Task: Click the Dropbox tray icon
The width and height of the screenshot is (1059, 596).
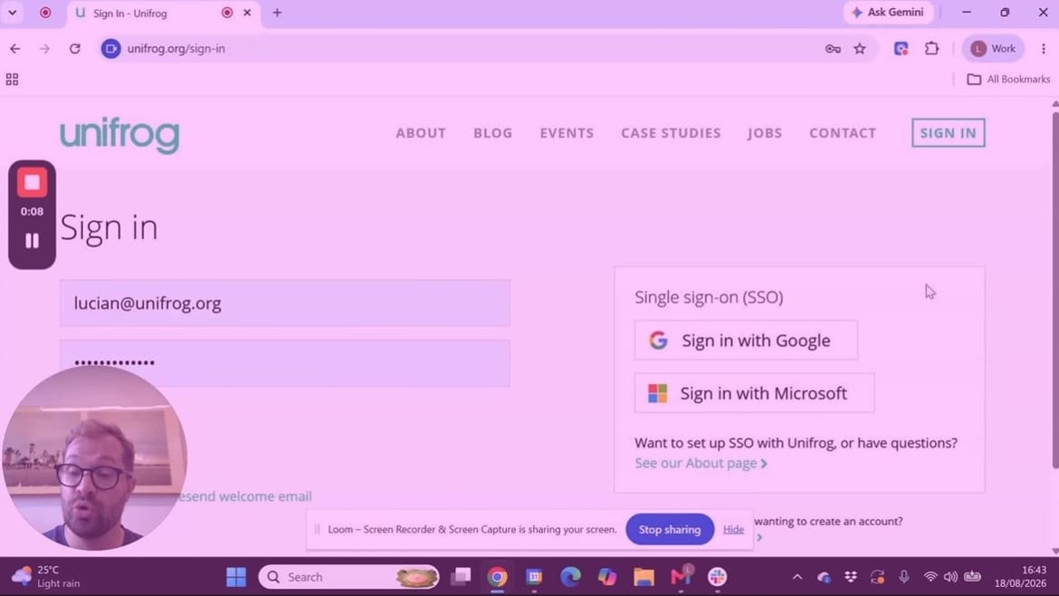Action: pos(850,577)
